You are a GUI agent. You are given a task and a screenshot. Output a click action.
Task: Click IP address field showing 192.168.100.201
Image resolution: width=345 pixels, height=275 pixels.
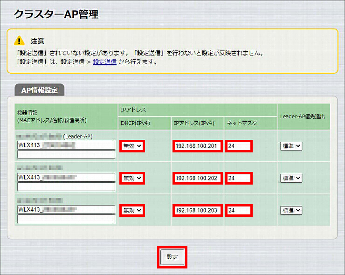tap(198, 146)
